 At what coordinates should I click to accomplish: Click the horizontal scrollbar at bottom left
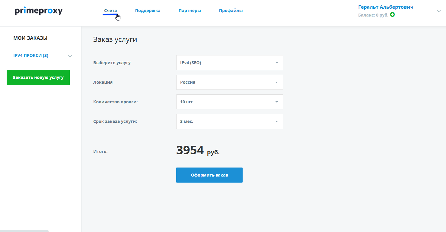24,231
